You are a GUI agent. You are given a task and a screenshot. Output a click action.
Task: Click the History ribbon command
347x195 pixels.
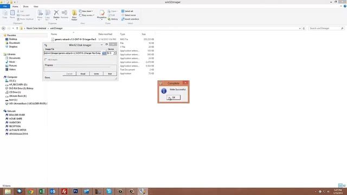pos(113,19)
